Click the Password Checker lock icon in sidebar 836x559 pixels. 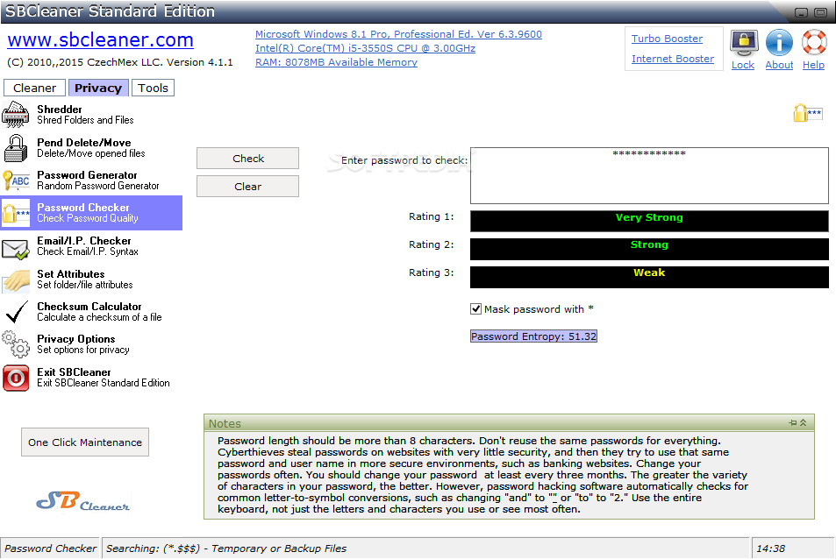[16, 213]
